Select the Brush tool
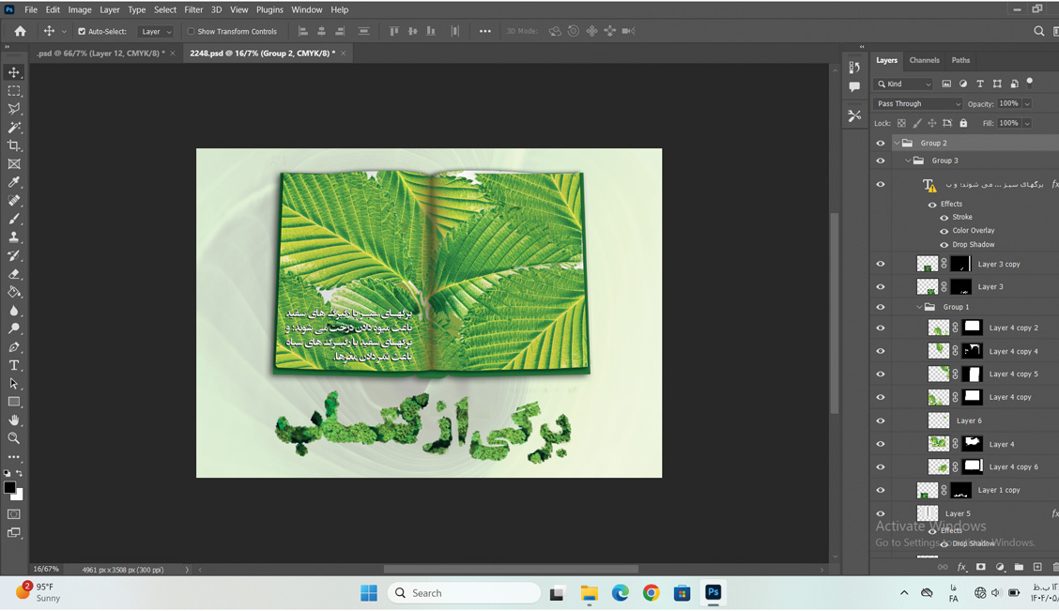This screenshot has width=1059, height=611. 13,219
